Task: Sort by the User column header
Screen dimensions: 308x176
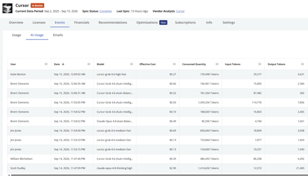Action: coord(13,64)
